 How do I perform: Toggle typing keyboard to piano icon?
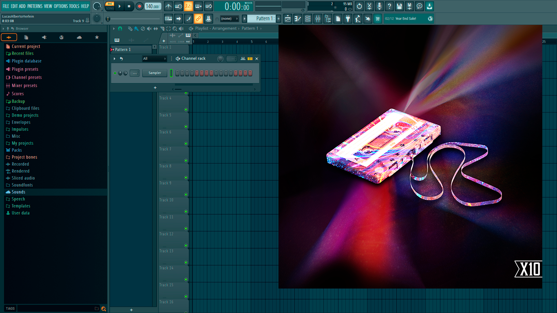168,18
